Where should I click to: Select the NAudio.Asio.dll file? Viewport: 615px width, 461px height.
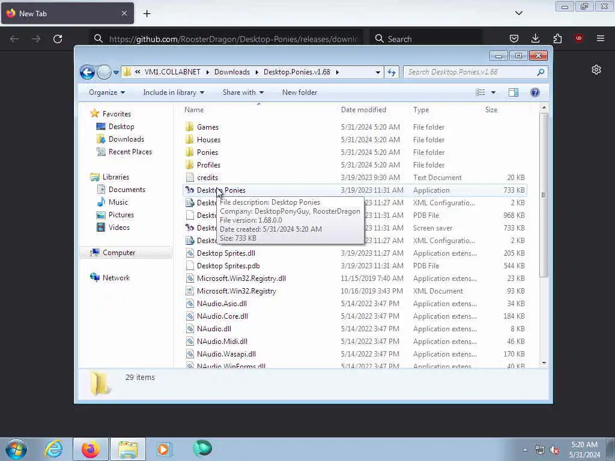[222, 303]
